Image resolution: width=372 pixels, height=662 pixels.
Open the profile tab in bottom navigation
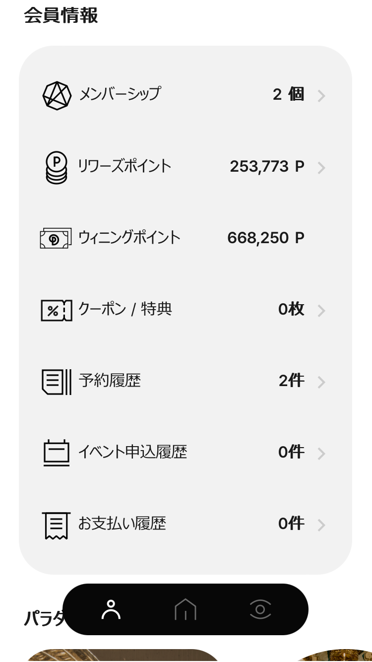[x=111, y=609]
